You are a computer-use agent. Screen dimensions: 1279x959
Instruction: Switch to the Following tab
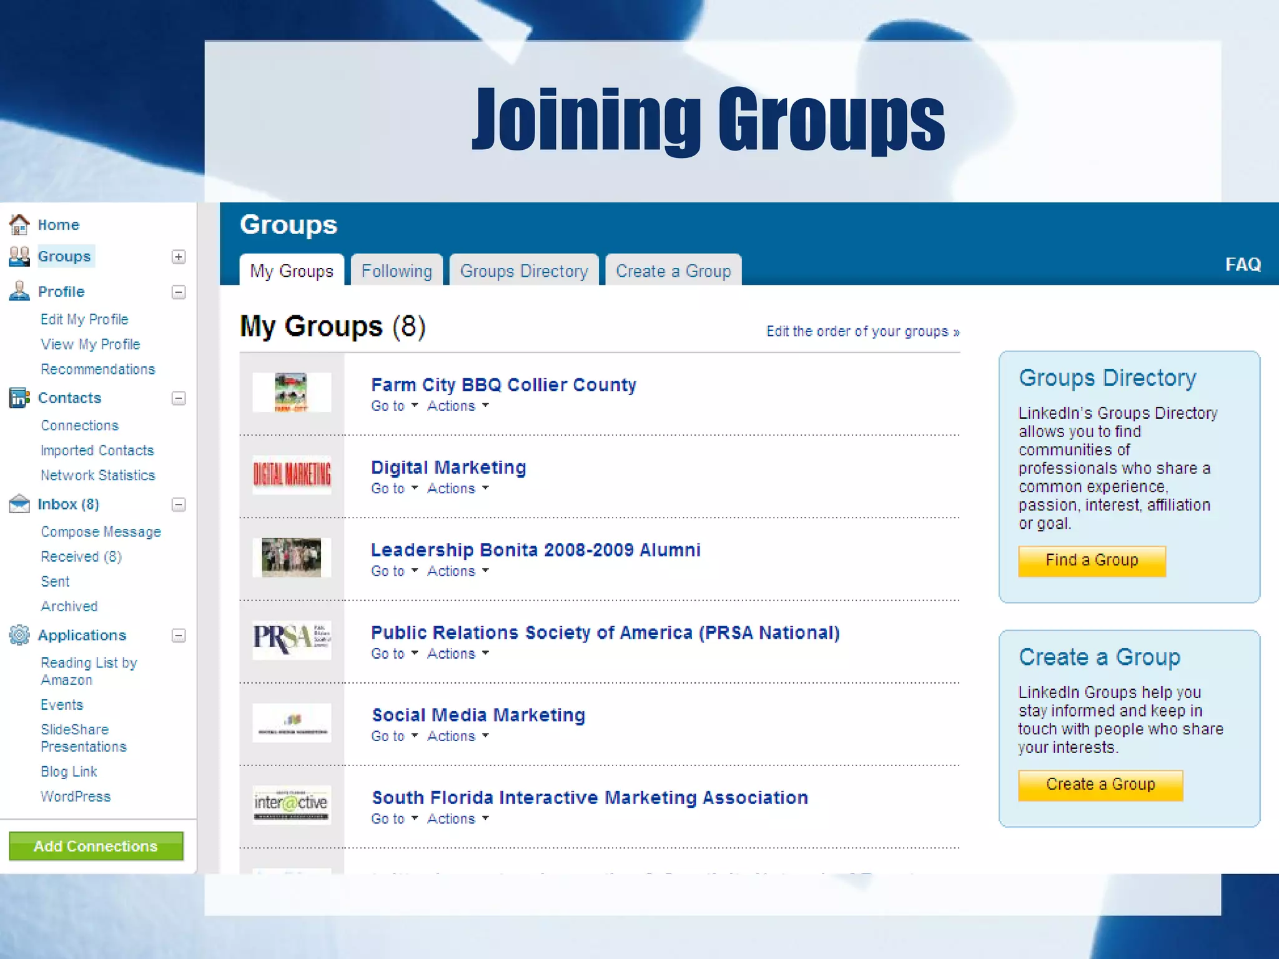[x=397, y=270]
